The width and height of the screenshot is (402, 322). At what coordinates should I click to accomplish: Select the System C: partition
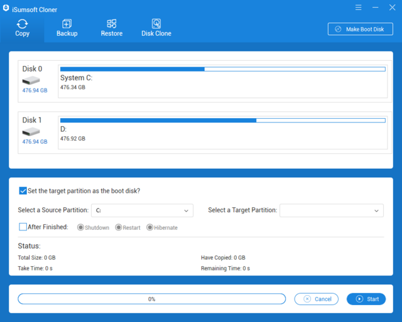point(222,82)
